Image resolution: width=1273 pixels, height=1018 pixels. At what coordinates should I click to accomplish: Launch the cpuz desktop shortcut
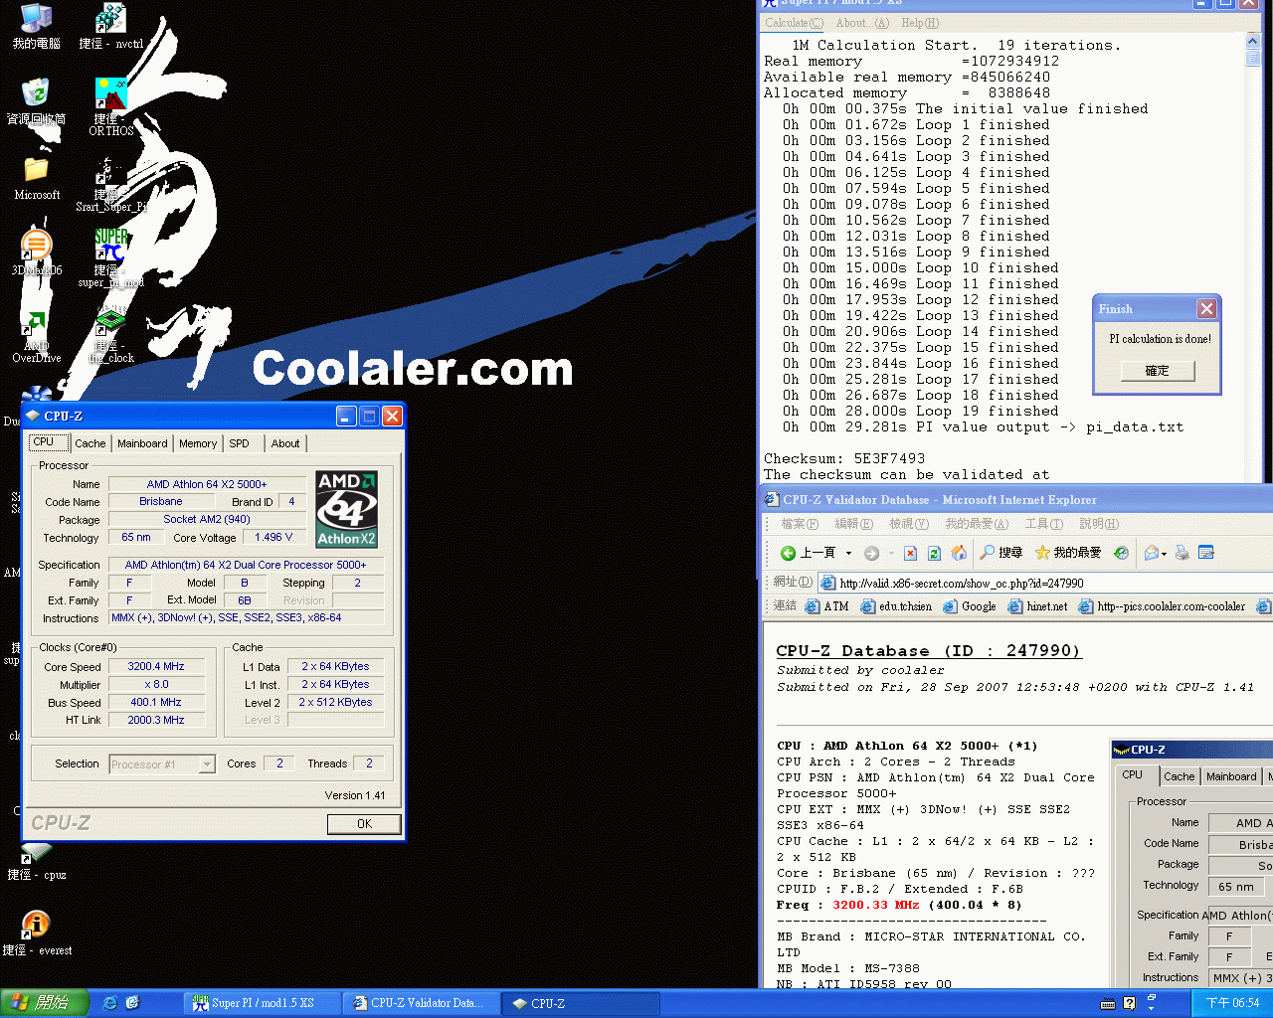[36, 861]
